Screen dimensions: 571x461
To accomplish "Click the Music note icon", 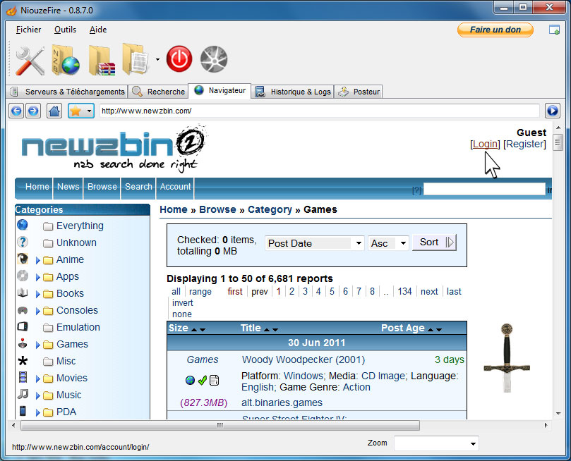I will click(23, 394).
